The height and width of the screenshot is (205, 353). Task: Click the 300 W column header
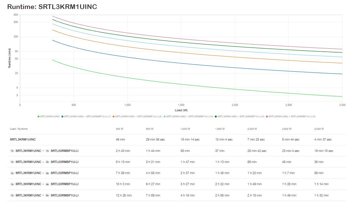coord(119,129)
